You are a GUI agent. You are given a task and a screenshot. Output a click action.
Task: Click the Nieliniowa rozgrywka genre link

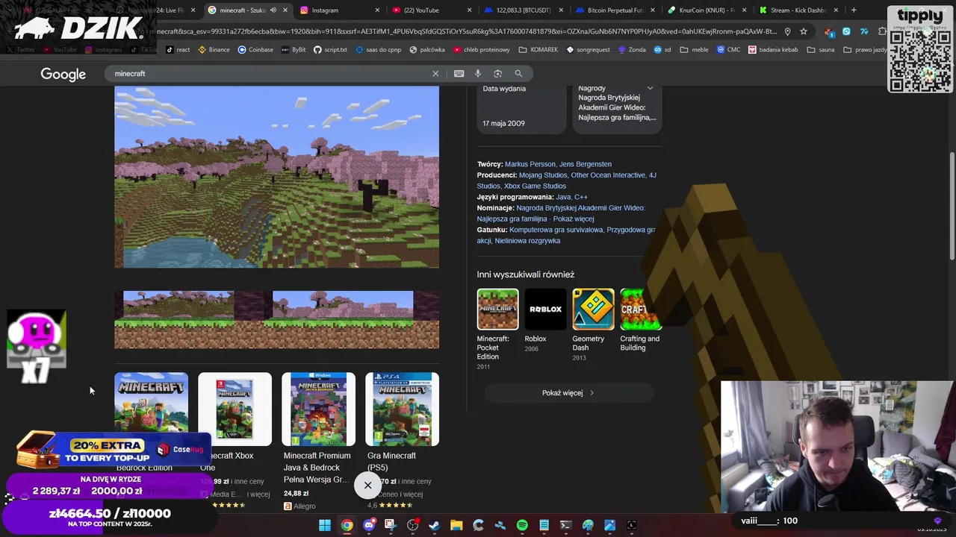[x=527, y=241]
